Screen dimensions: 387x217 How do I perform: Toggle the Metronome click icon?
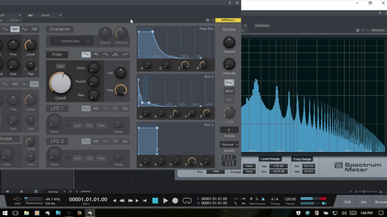coord(263,199)
